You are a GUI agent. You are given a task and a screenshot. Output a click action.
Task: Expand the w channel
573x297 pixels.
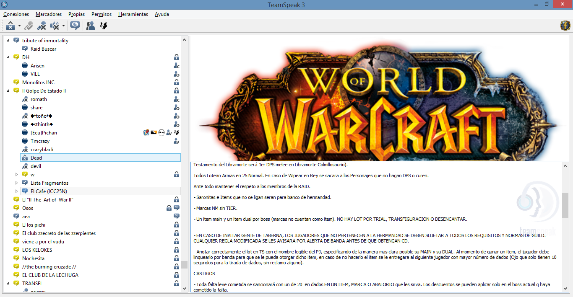pyautogui.click(x=17, y=175)
